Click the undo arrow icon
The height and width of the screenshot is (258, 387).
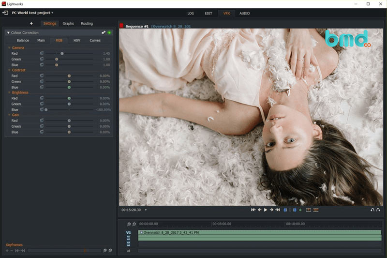372,210
